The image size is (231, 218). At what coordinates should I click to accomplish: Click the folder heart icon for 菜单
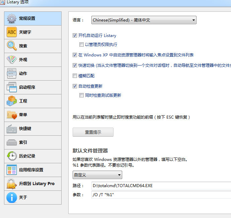tap(12, 115)
